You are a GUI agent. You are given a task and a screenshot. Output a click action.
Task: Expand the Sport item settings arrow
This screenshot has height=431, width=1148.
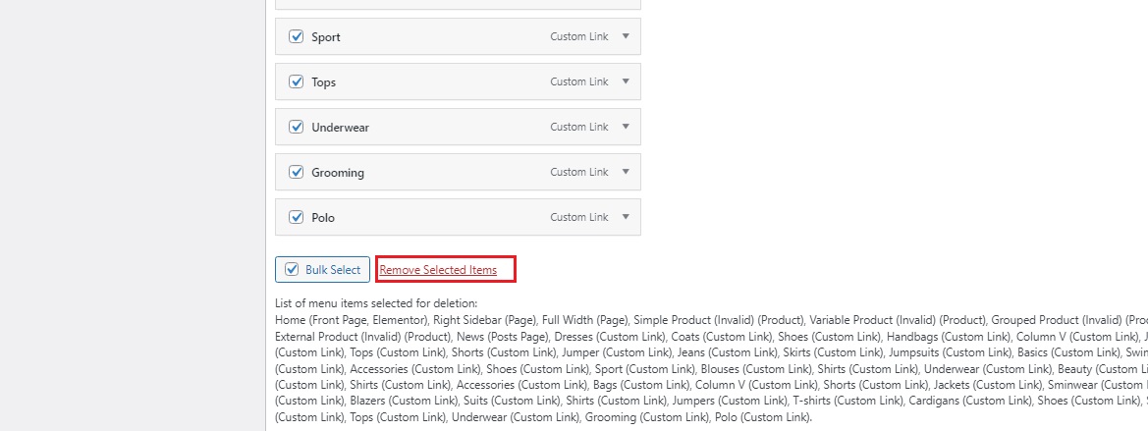click(626, 36)
